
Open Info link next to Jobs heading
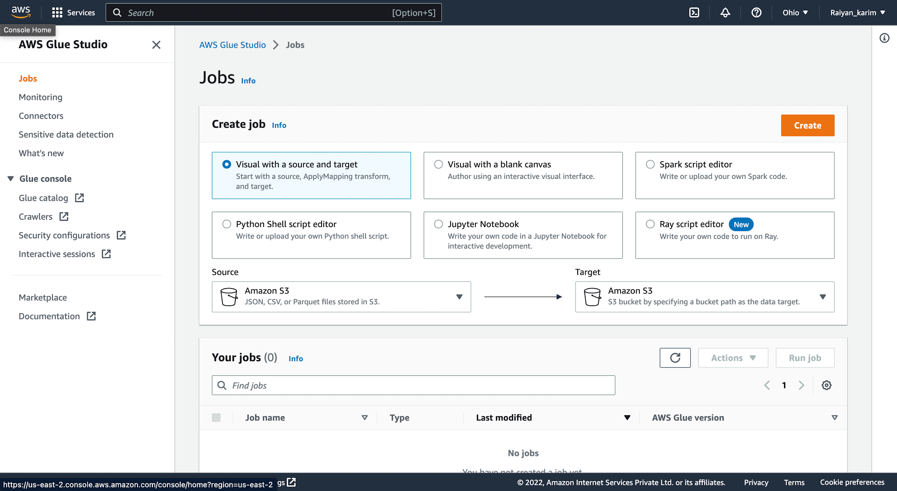(x=248, y=81)
